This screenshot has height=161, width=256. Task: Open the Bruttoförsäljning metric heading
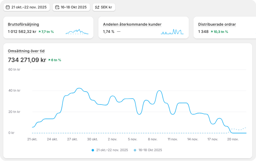click(x=23, y=24)
